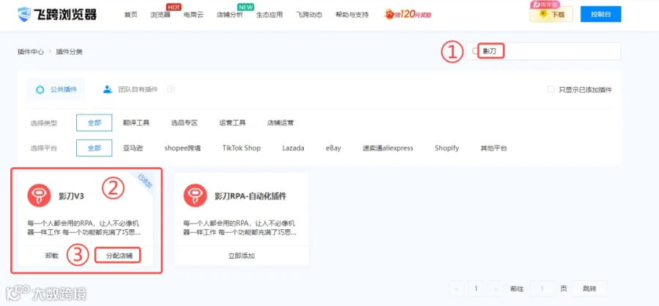Click 插件中心 breadcrumb link
The width and height of the screenshot is (659, 306).
pyautogui.click(x=30, y=52)
